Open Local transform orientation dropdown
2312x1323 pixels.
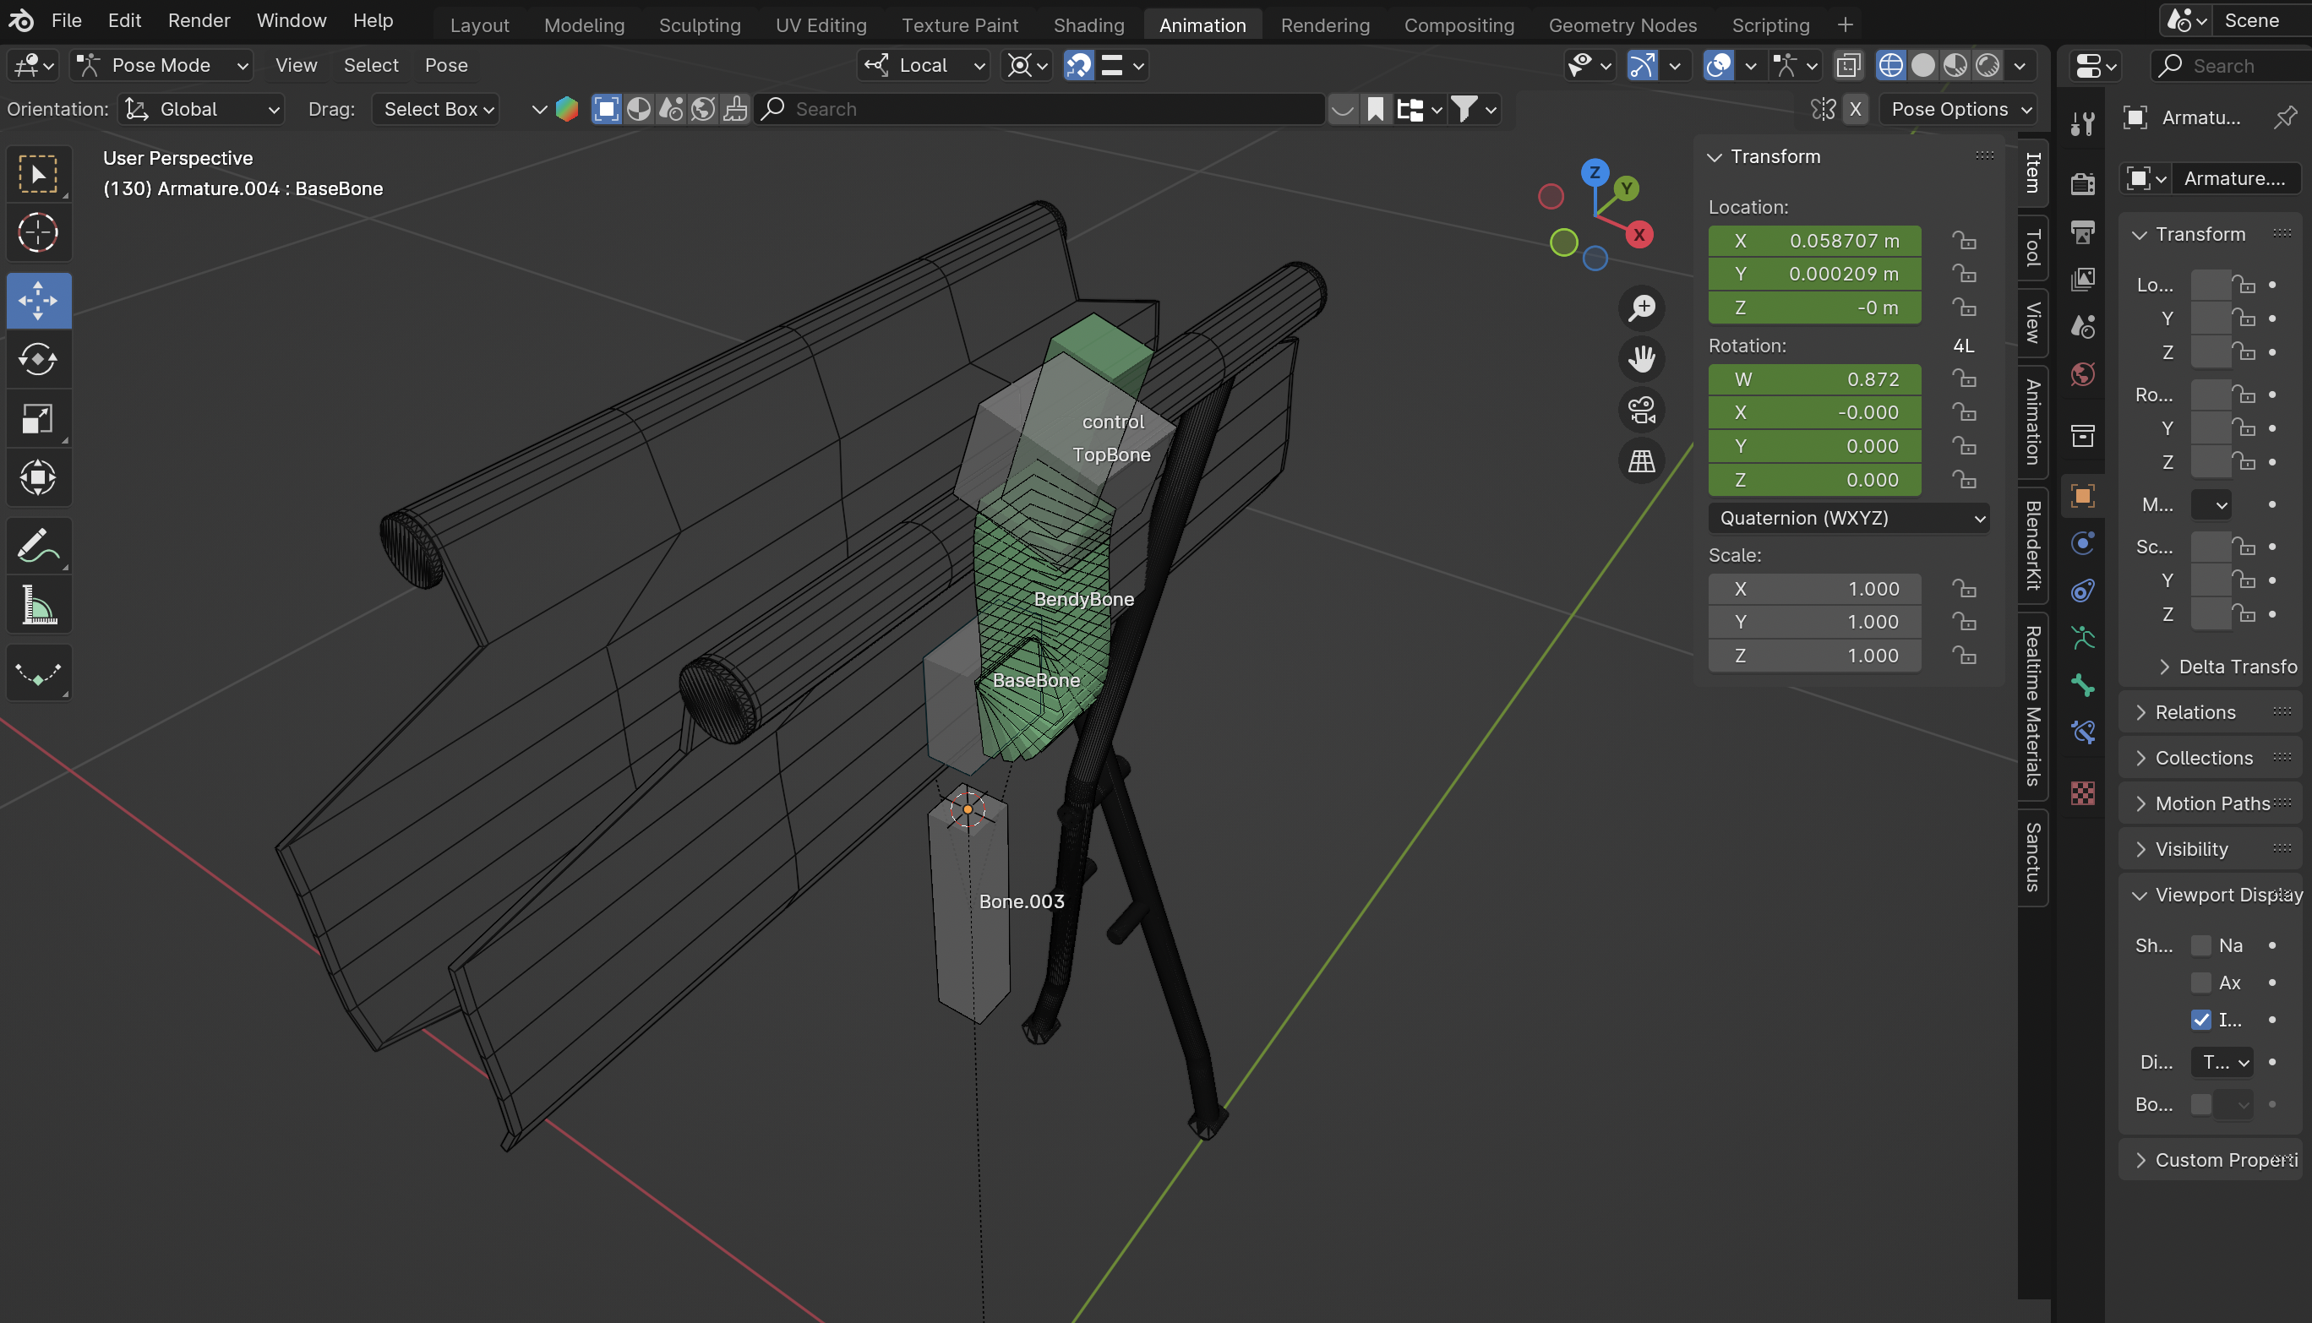[x=924, y=65]
